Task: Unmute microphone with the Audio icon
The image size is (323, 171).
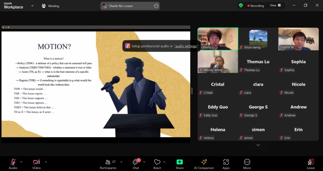Action: [13, 162]
